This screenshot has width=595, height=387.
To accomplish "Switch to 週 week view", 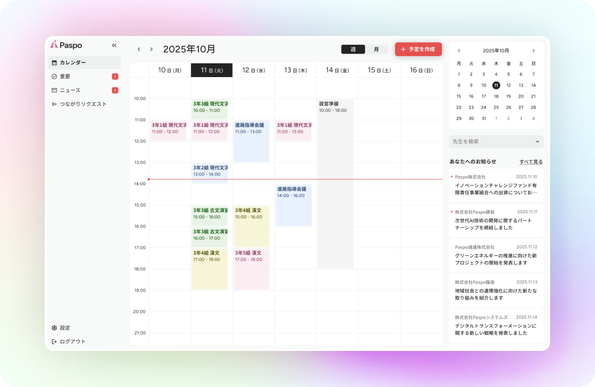I will point(353,49).
